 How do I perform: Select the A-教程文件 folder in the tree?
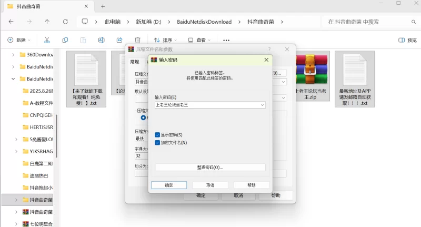point(38,103)
